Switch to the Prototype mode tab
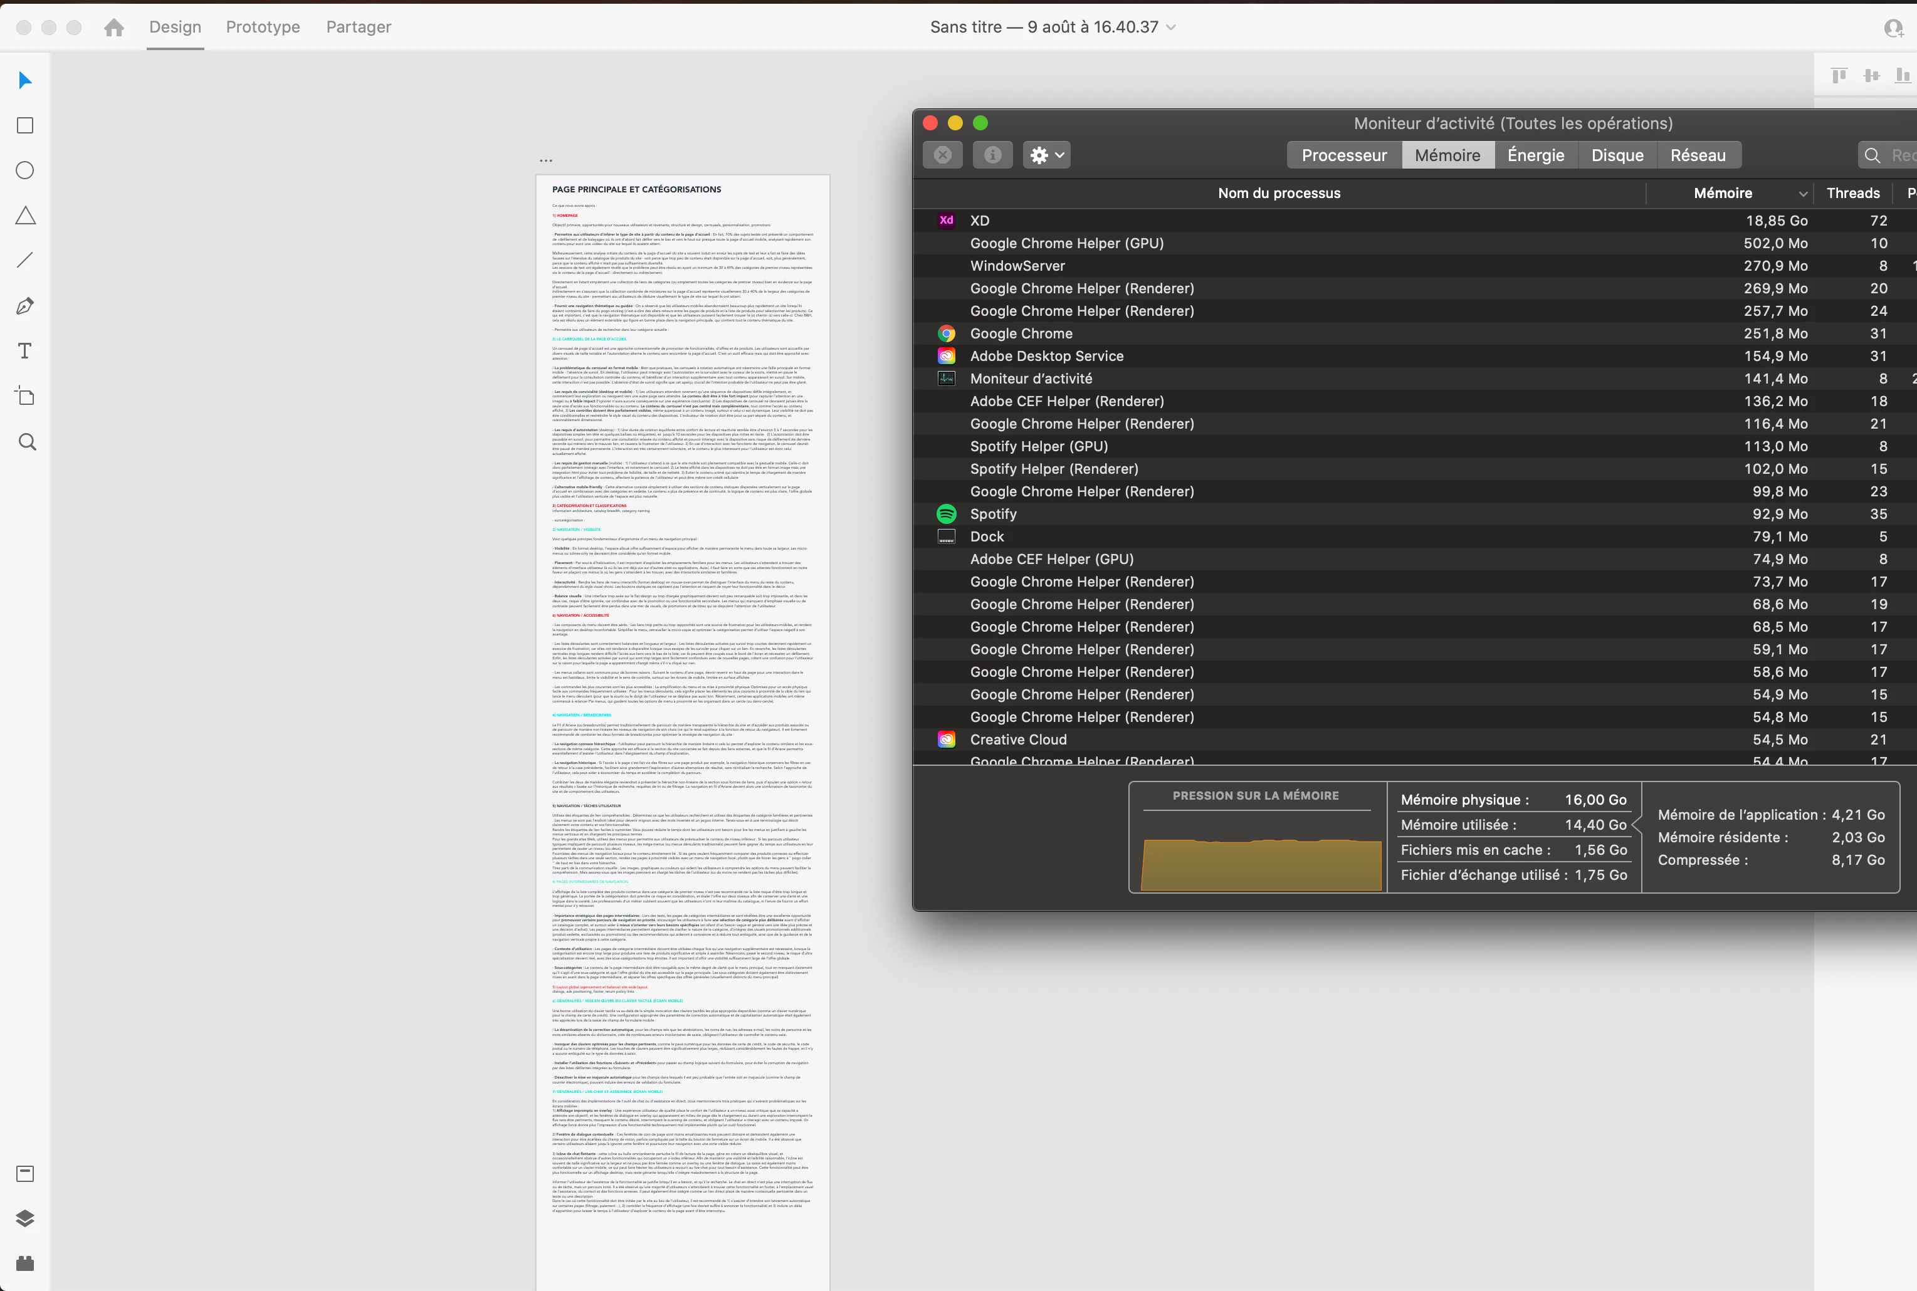This screenshot has height=1291, width=1917. pyautogui.click(x=263, y=27)
